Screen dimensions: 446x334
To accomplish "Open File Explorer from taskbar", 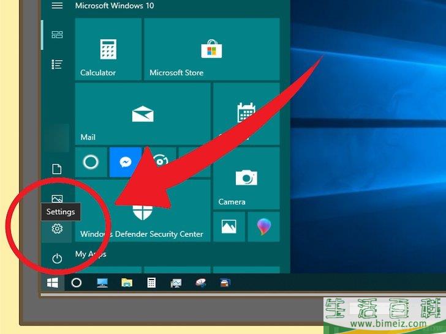I will (127, 283).
